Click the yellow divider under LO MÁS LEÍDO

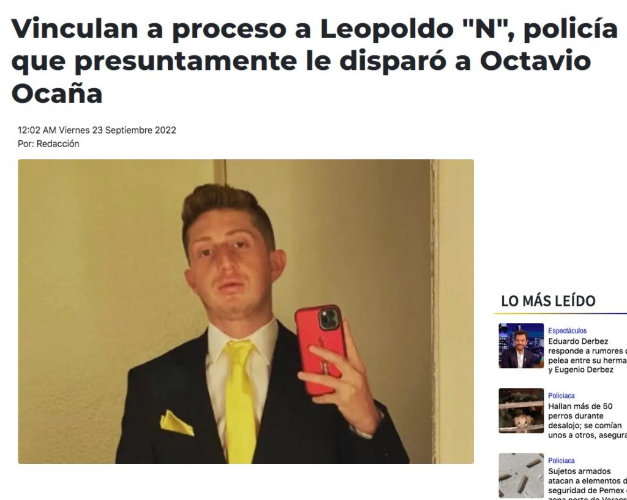click(x=561, y=313)
